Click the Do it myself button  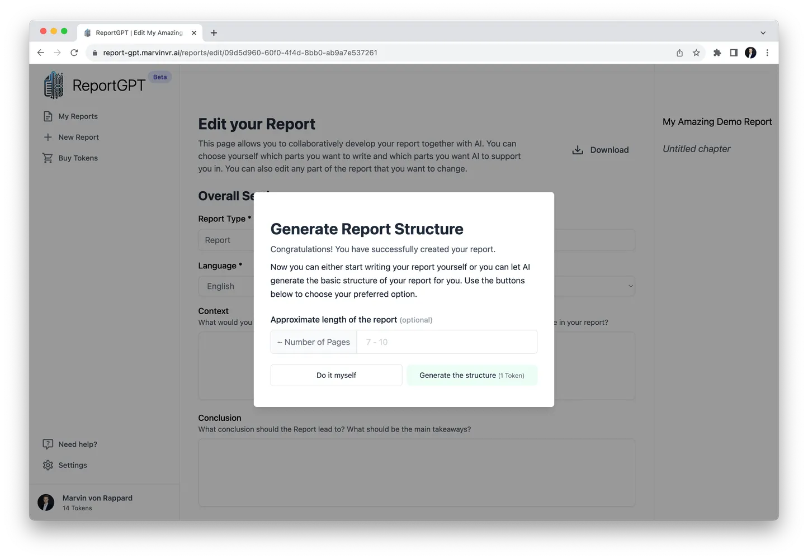tap(336, 375)
